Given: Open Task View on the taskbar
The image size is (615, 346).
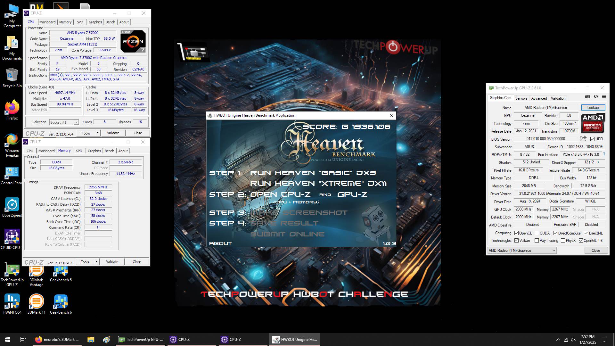Looking at the screenshot, I should tap(23, 340).
